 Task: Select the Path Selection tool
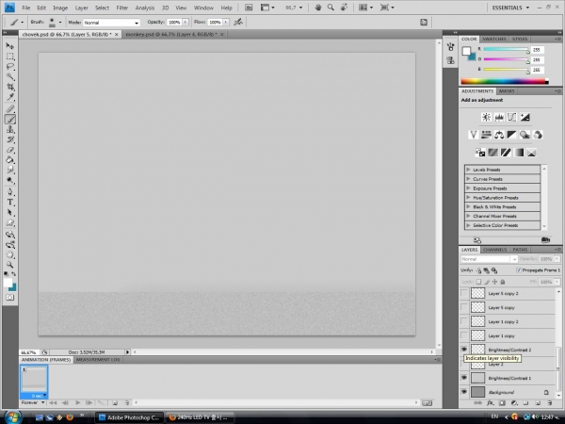pos(10,212)
